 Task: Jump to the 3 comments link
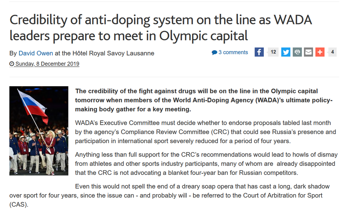click(233, 52)
